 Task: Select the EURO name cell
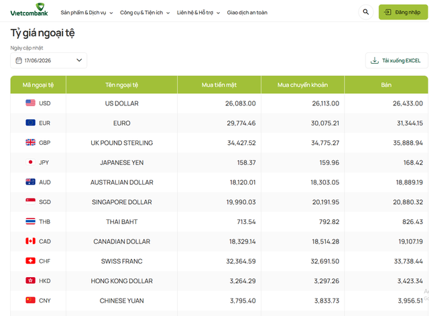(x=122, y=123)
